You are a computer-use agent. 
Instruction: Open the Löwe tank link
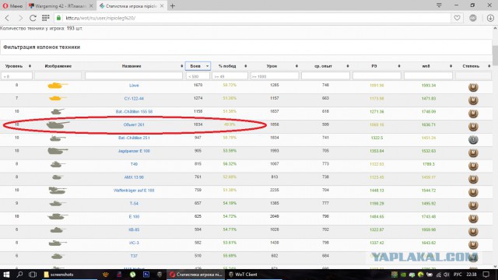point(134,86)
